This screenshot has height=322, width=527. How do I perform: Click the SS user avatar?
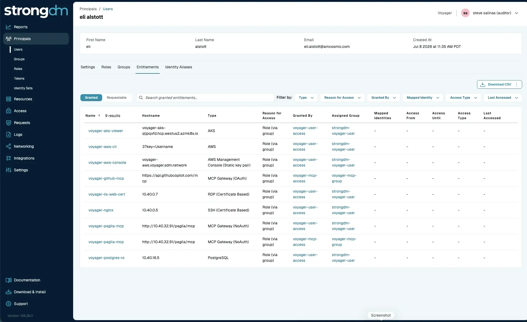coord(465,13)
